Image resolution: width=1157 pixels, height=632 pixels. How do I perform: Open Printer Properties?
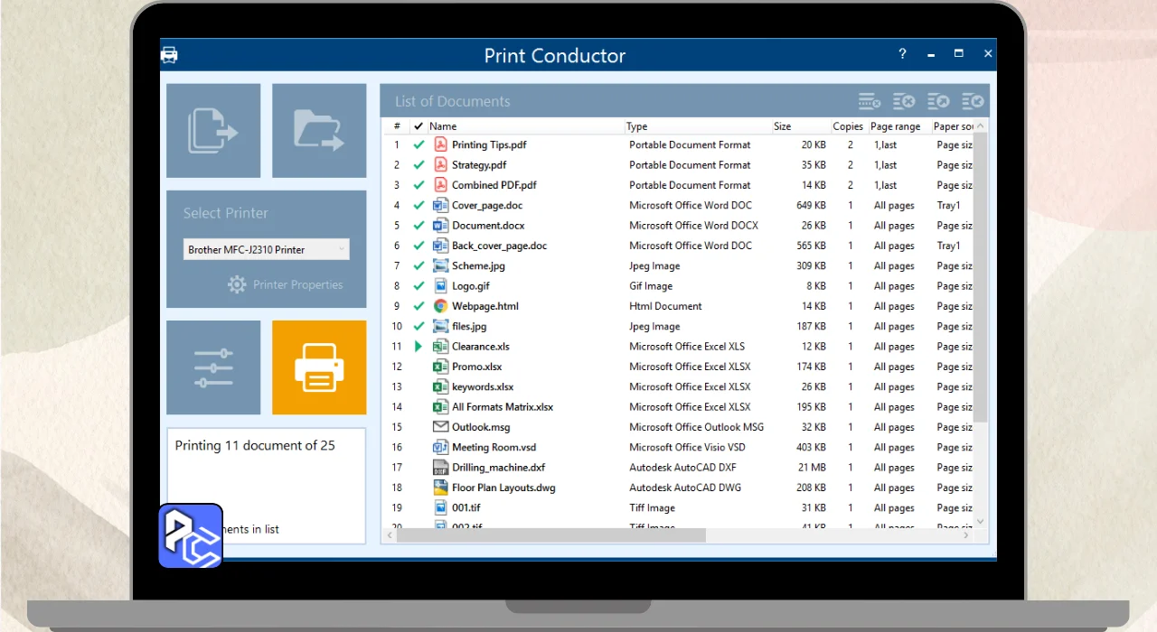(x=286, y=284)
